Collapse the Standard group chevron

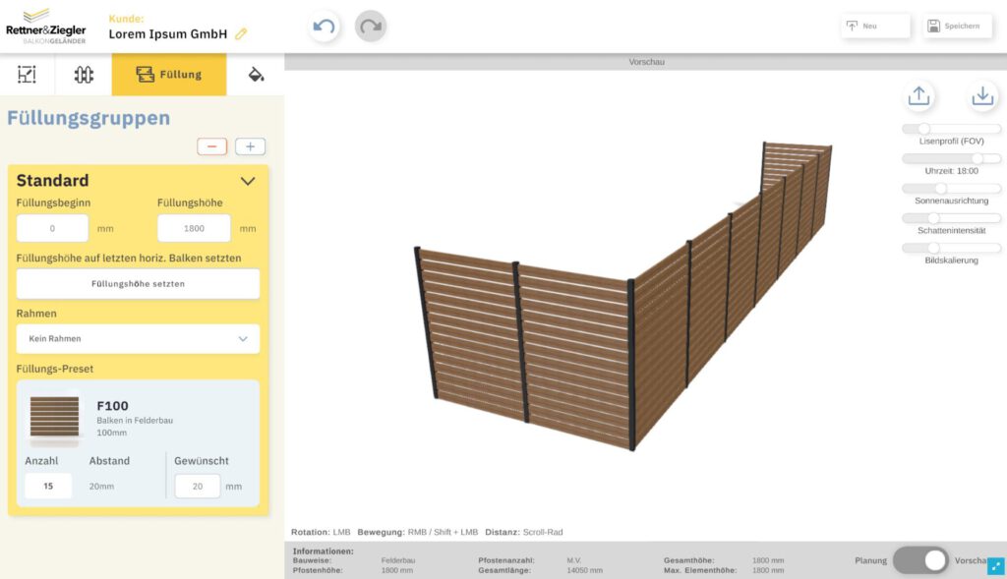(x=248, y=181)
